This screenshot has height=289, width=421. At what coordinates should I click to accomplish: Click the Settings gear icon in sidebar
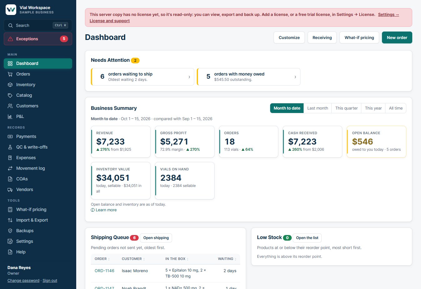point(10,241)
